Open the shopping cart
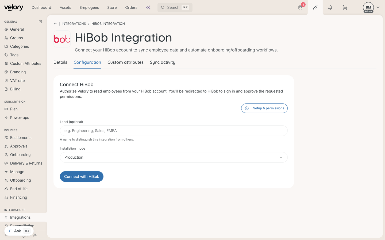This screenshot has width=385, height=240. coord(345,7)
